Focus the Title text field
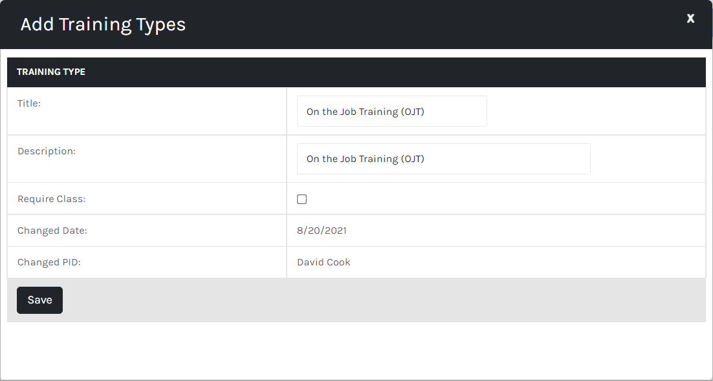 pyautogui.click(x=391, y=112)
